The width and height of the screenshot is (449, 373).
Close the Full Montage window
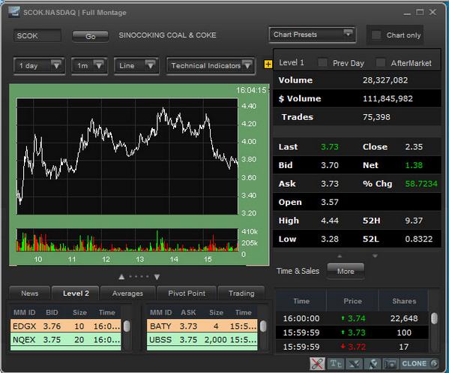click(x=433, y=12)
